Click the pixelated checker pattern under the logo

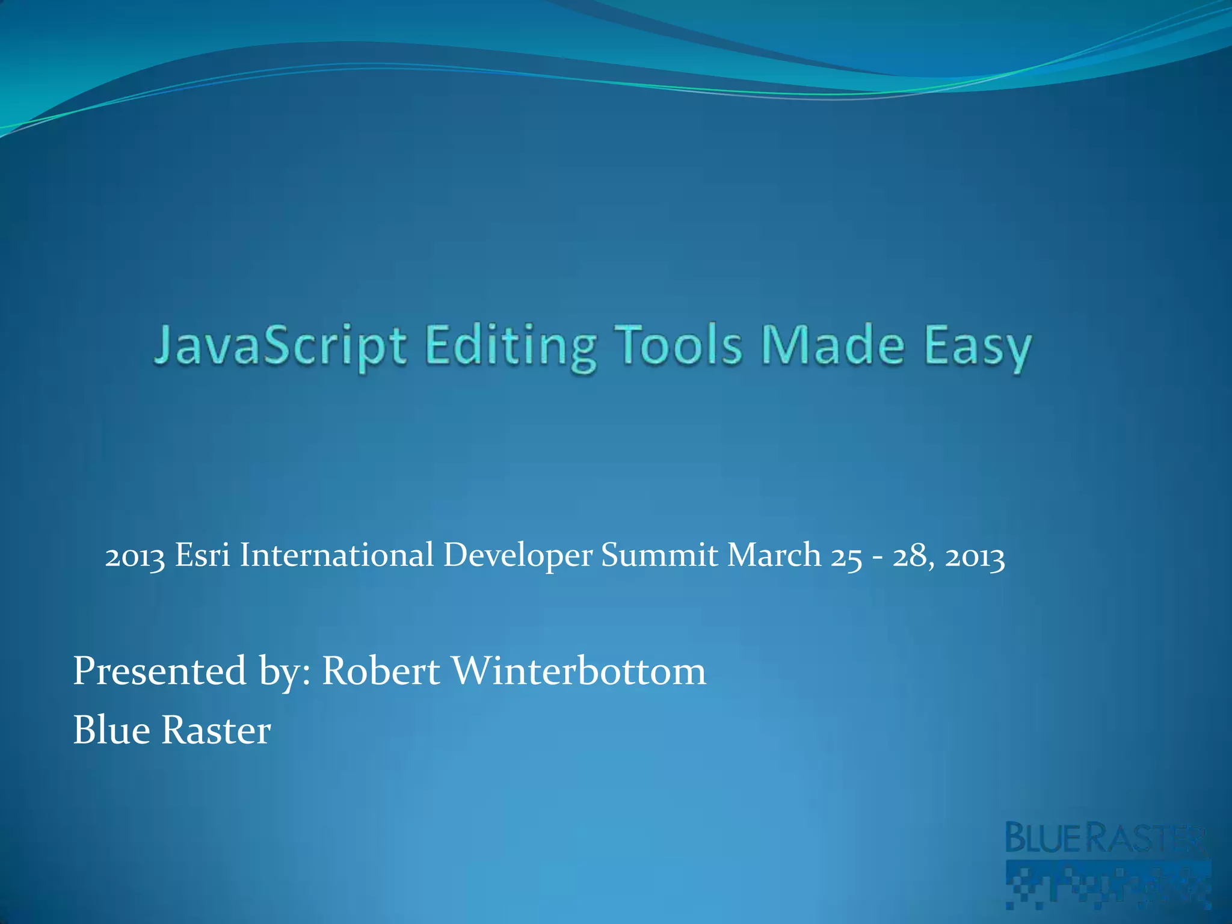coord(1108,884)
